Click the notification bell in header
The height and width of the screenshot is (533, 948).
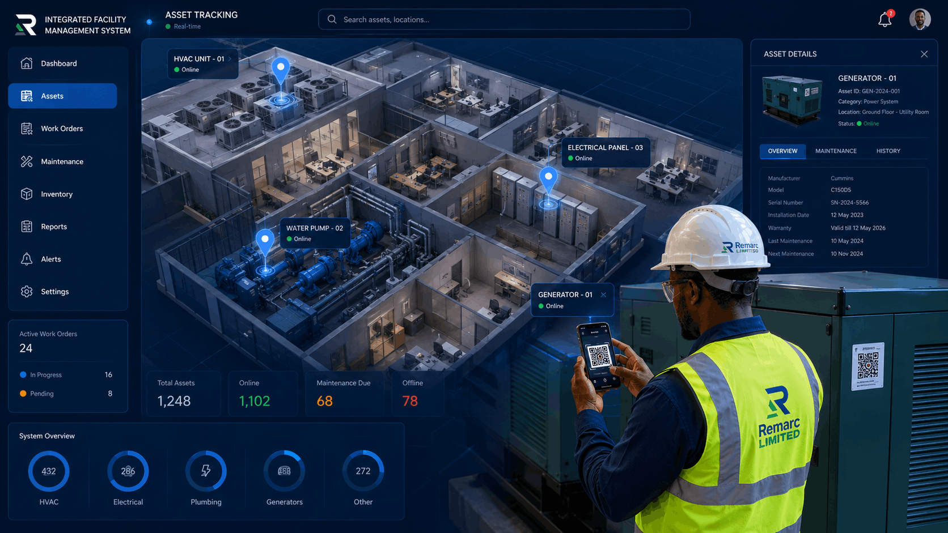885,19
